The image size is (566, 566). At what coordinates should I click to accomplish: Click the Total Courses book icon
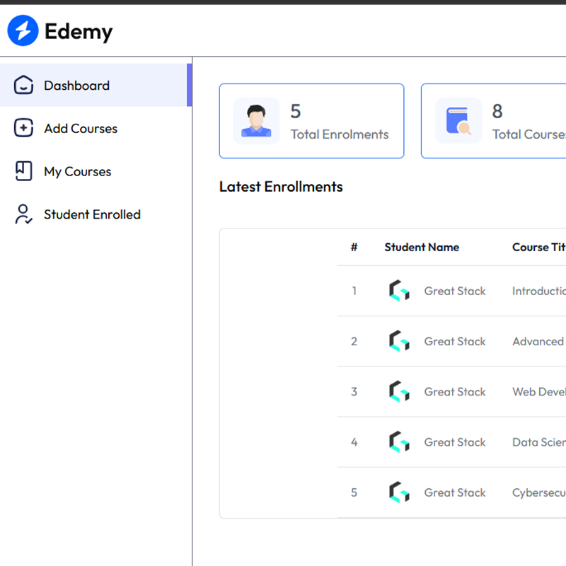[x=458, y=121]
